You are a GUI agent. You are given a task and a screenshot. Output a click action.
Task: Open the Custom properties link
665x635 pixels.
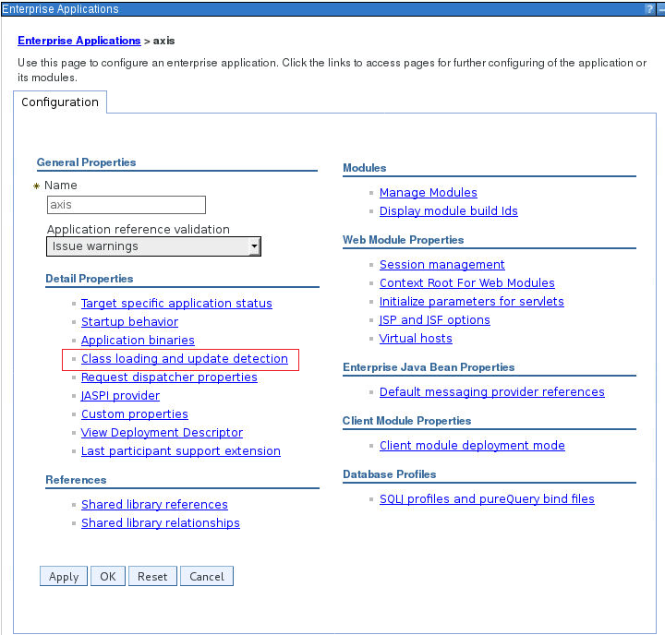coord(135,414)
